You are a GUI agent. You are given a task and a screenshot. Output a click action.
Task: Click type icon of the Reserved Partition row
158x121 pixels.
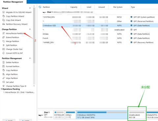point(131,21)
